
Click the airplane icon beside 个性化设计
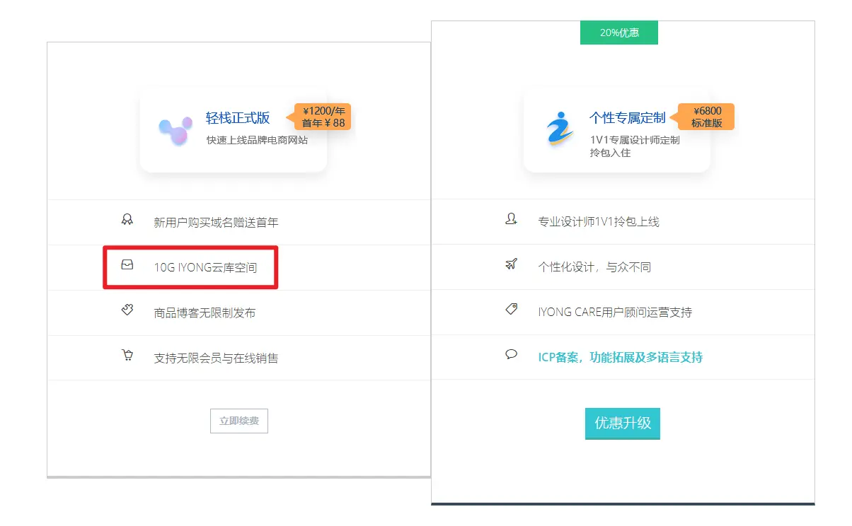point(511,264)
